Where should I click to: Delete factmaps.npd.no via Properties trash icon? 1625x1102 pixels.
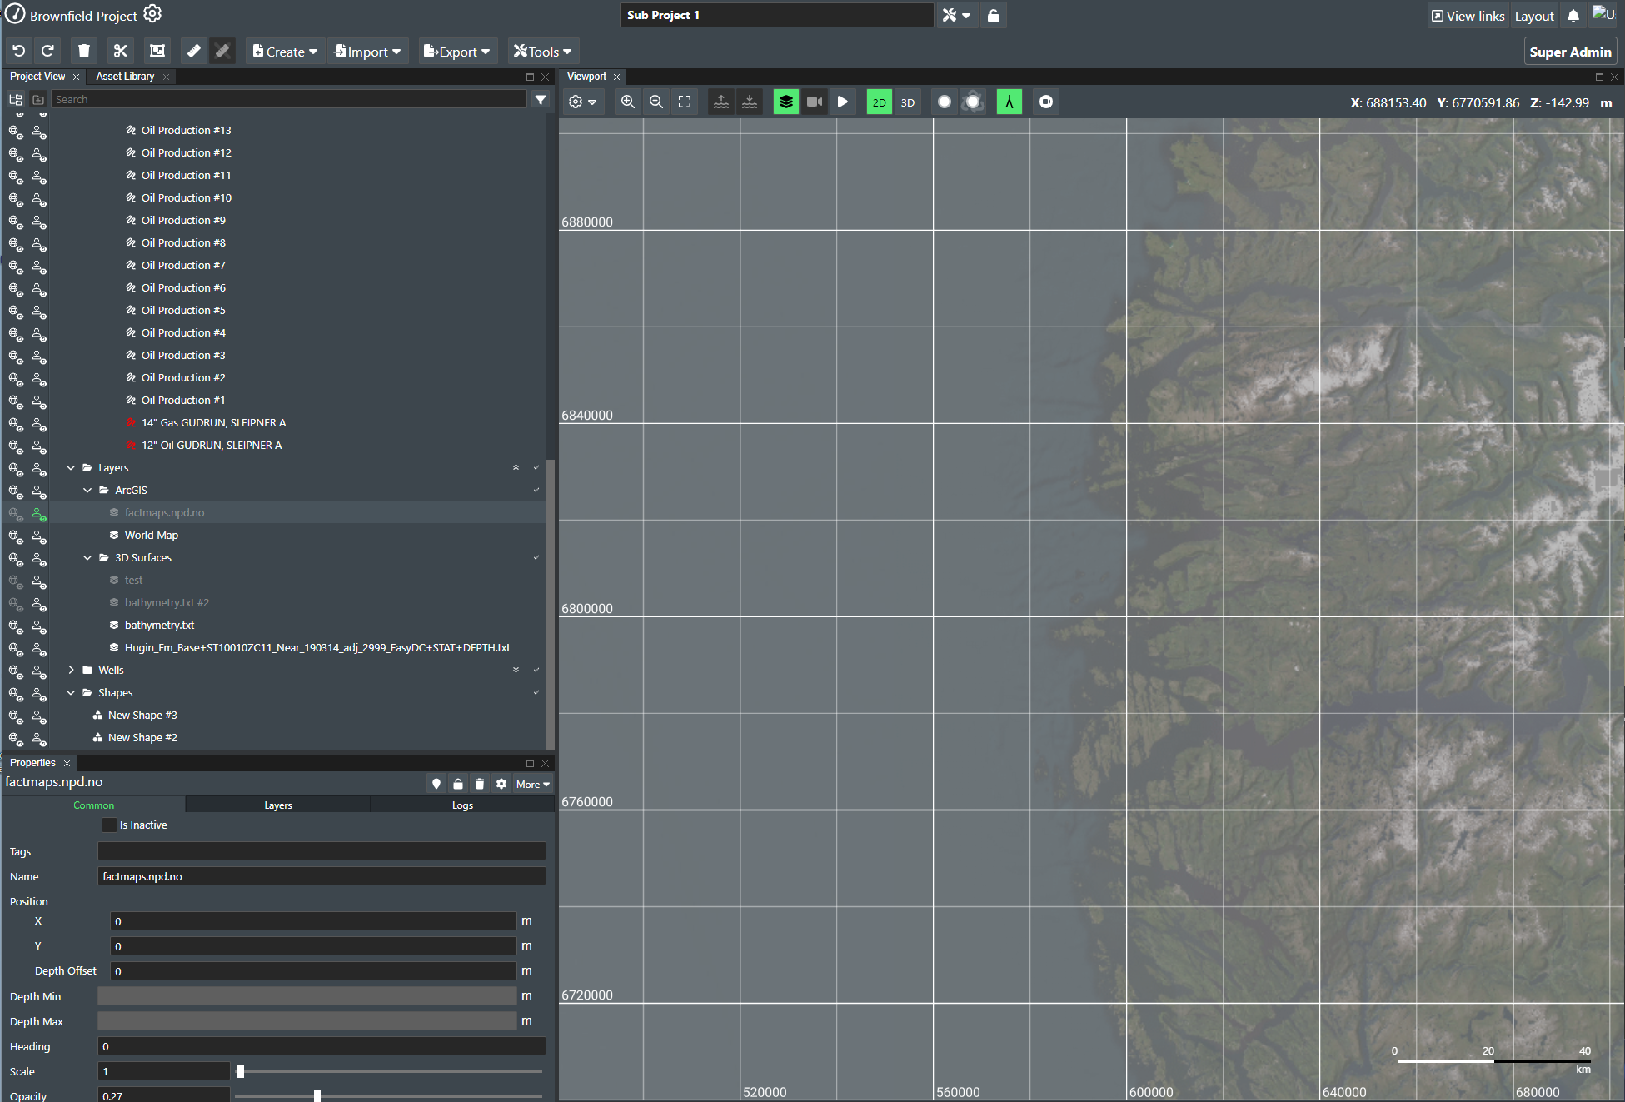pyautogui.click(x=480, y=784)
